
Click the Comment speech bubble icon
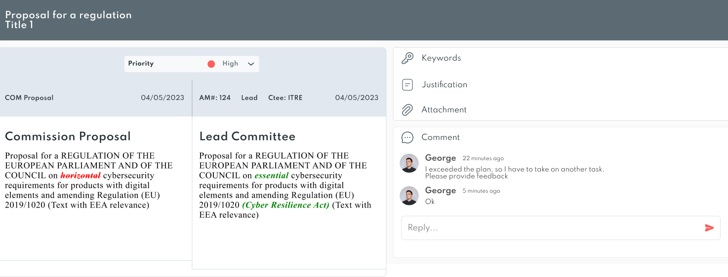tap(407, 138)
